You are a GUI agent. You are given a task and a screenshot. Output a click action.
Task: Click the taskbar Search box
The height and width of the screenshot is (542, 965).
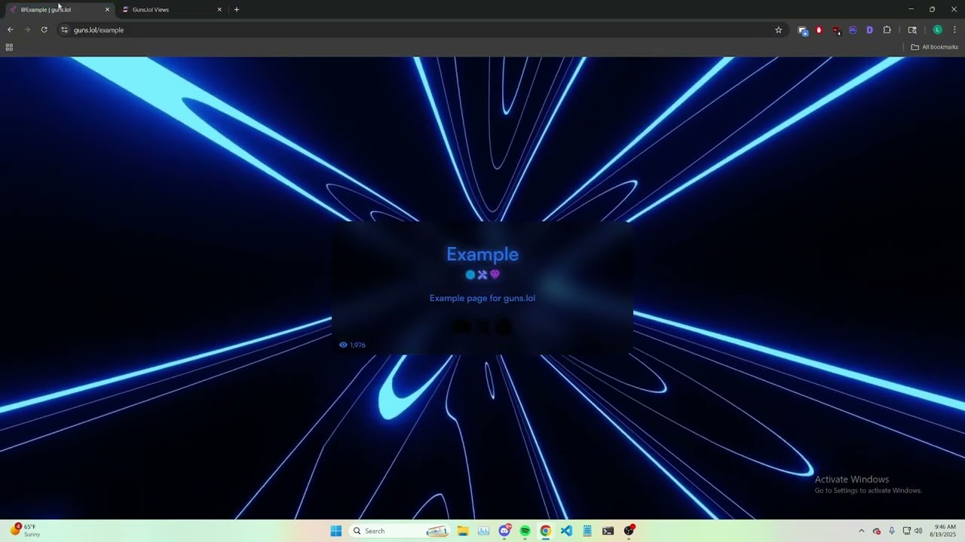pyautogui.click(x=400, y=531)
